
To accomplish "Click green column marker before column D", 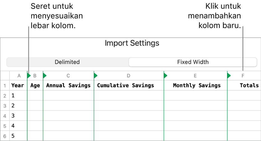I will tap(96, 75).
